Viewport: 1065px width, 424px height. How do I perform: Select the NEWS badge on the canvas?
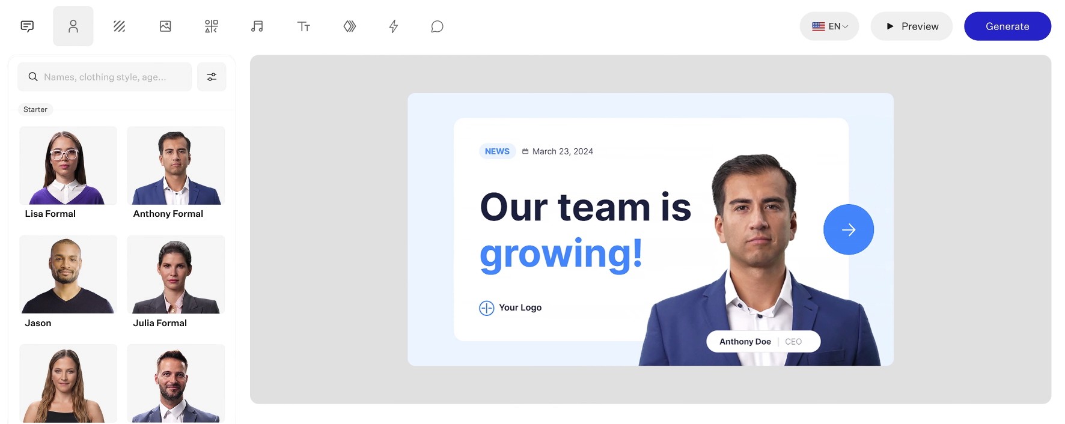[x=497, y=151]
